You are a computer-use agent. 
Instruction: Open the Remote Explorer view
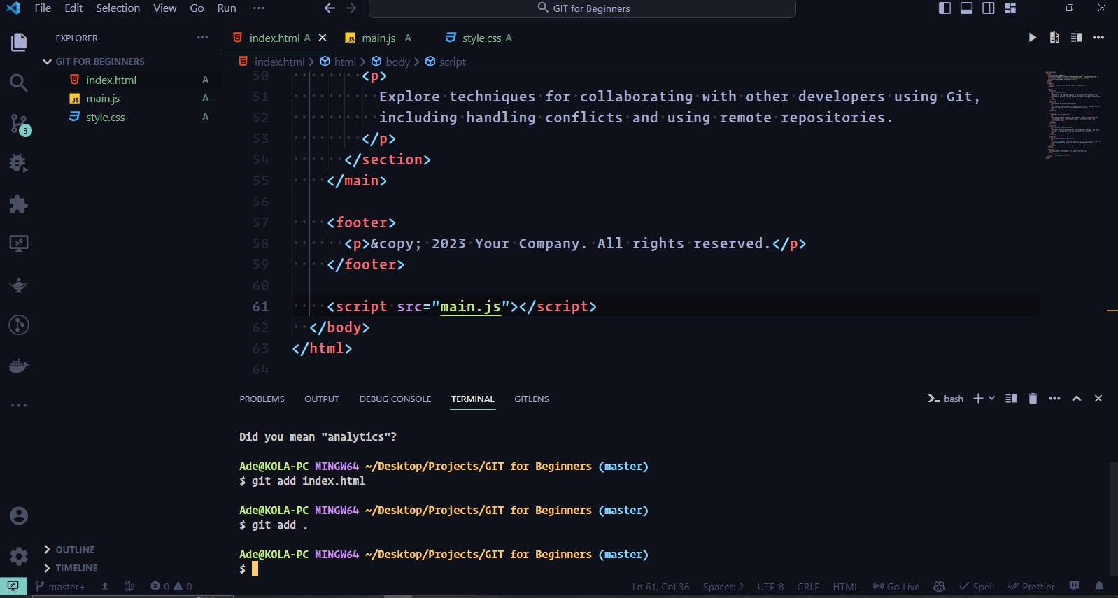pyautogui.click(x=19, y=244)
